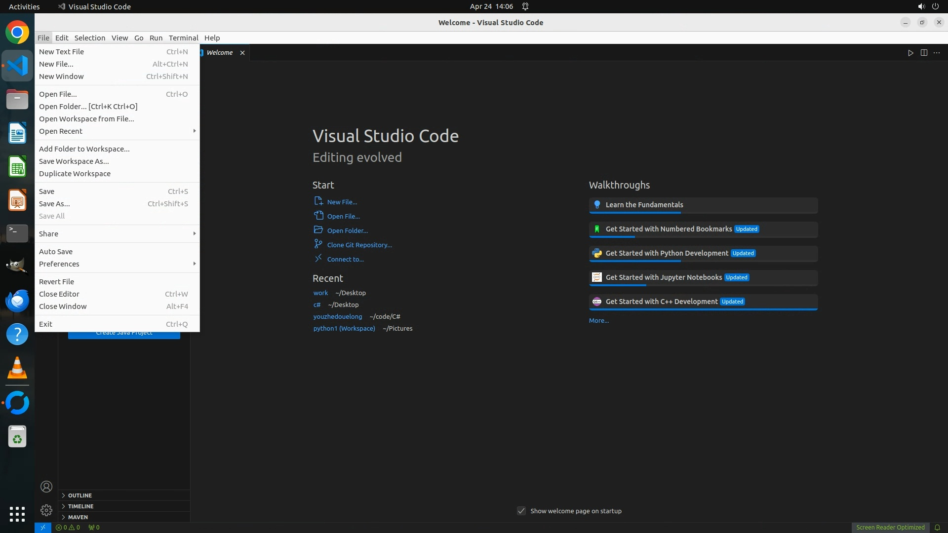Open the Accounts icon in activity bar
948x533 pixels.
tap(46, 487)
